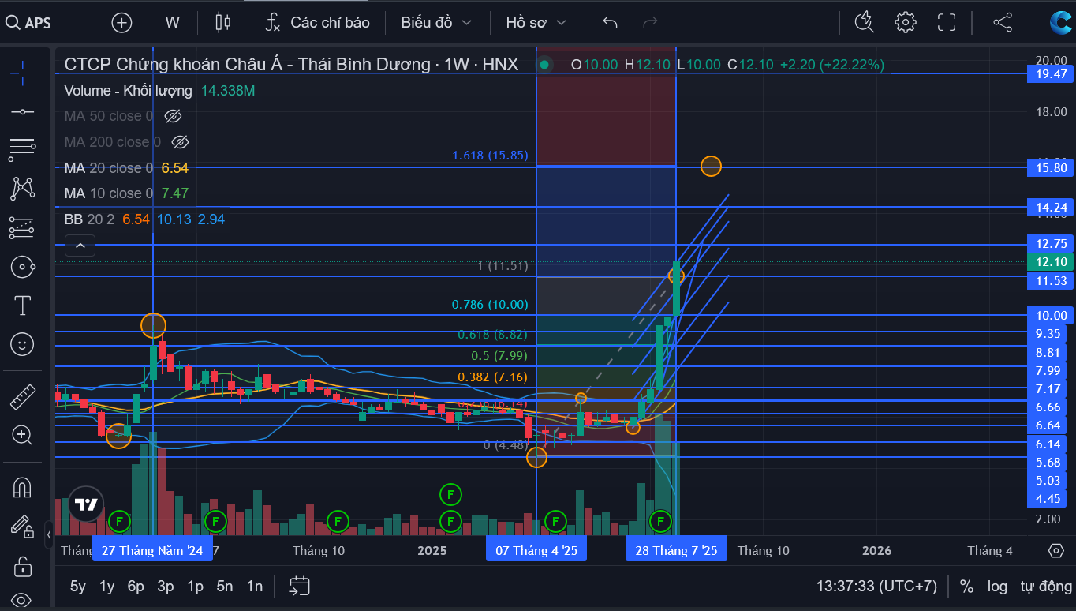Open quick search lightning magnifier
This screenshot has width=1076, height=611.
click(x=865, y=22)
